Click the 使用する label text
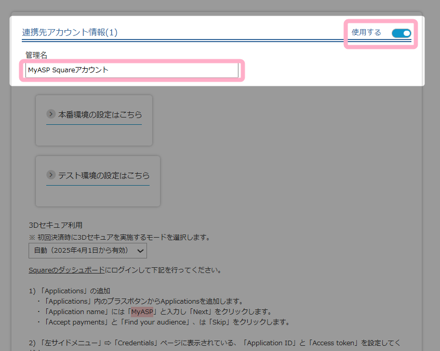 [366, 33]
